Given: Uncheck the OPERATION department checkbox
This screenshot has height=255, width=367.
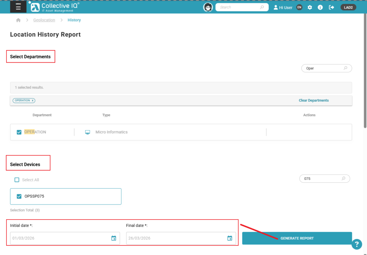Looking at the screenshot, I should click(19, 132).
